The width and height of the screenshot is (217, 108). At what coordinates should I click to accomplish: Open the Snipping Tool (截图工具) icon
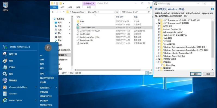pyautogui.click(x=5, y=54)
